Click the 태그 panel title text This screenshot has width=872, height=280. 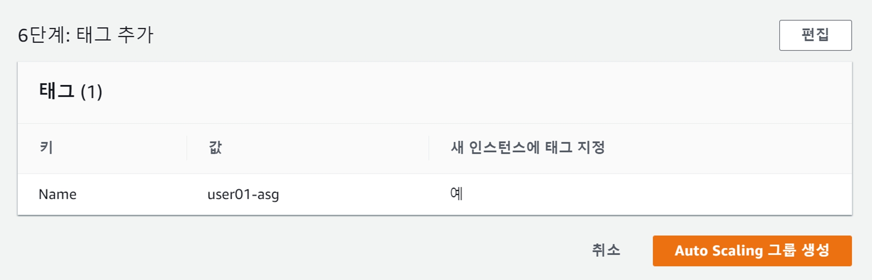click(x=57, y=91)
